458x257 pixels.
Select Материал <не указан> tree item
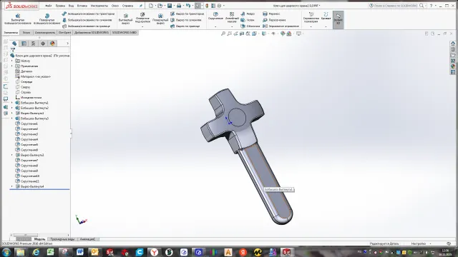coord(33,76)
